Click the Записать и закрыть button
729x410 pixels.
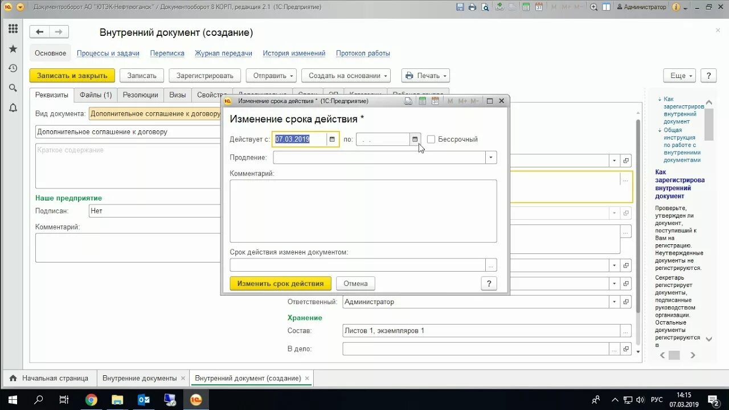point(72,75)
